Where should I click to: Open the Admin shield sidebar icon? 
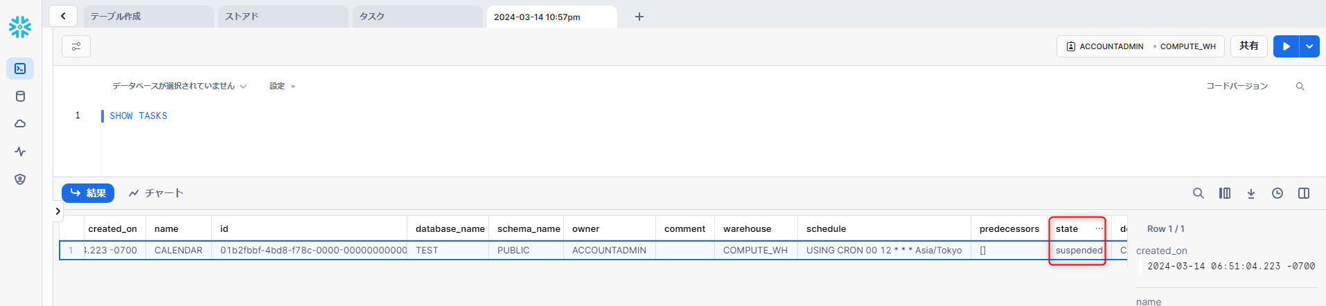point(20,179)
